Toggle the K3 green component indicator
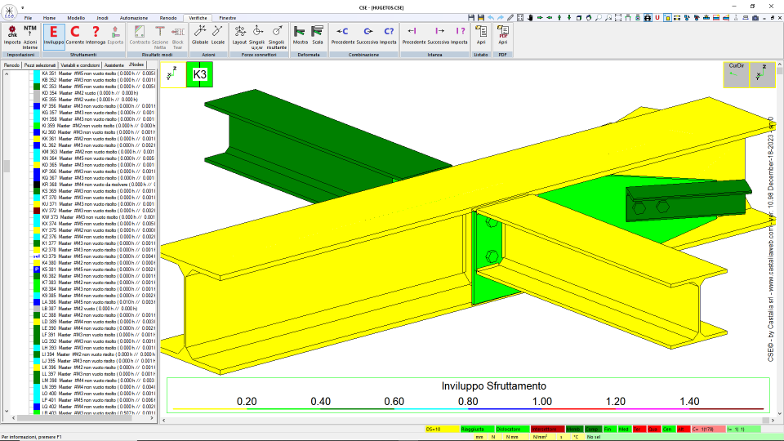This screenshot has width=784, height=441. [x=199, y=74]
